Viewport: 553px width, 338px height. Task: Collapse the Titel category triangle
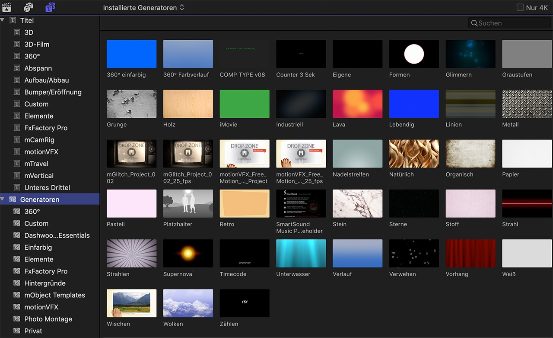pyautogui.click(x=3, y=20)
